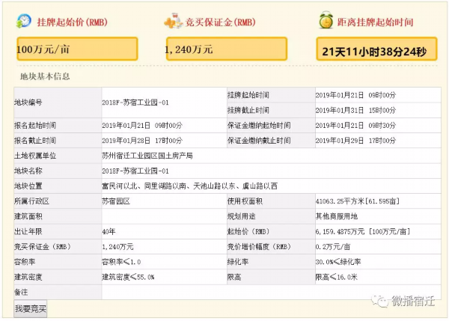
Task: Click the blue clock icon beside 挂牌起始价
Action: tap(24, 20)
